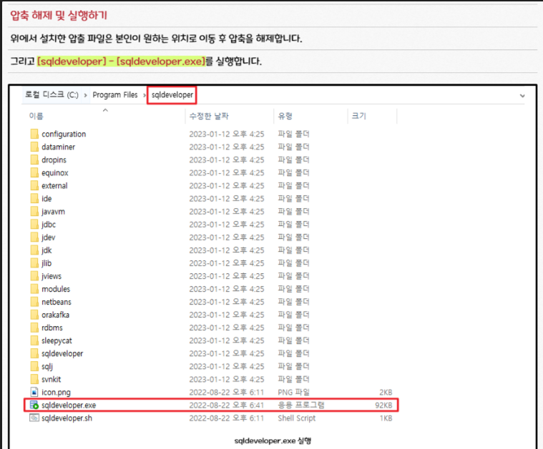Image resolution: width=543 pixels, height=449 pixels.
Task: Select the rdbms folder name
Action: click(x=52, y=327)
